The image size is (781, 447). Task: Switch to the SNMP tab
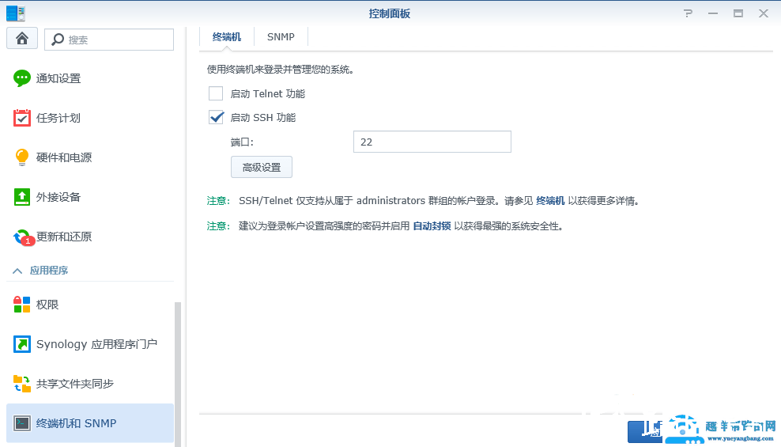point(281,37)
